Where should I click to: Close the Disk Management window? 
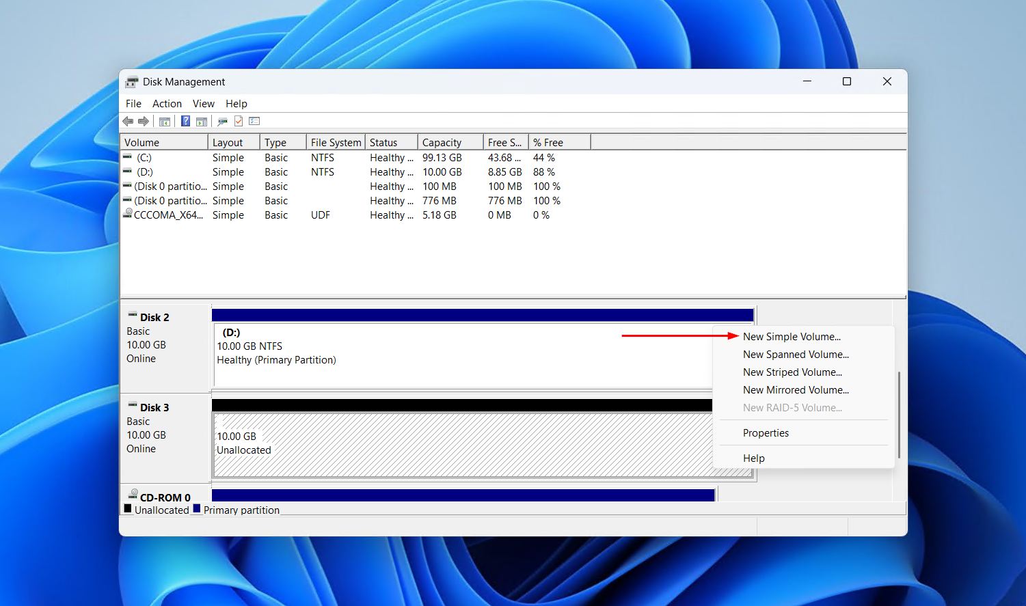[887, 81]
